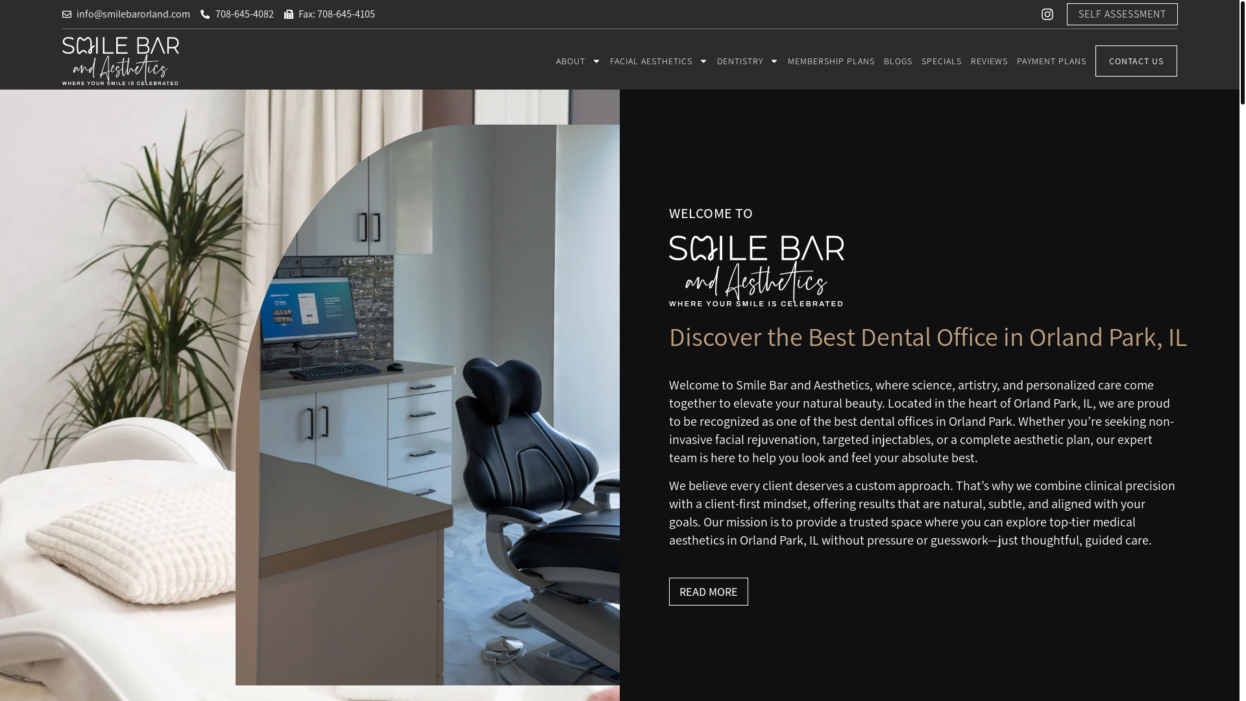Open the Instagram icon link
The width and height of the screenshot is (1246, 701).
point(1047,14)
